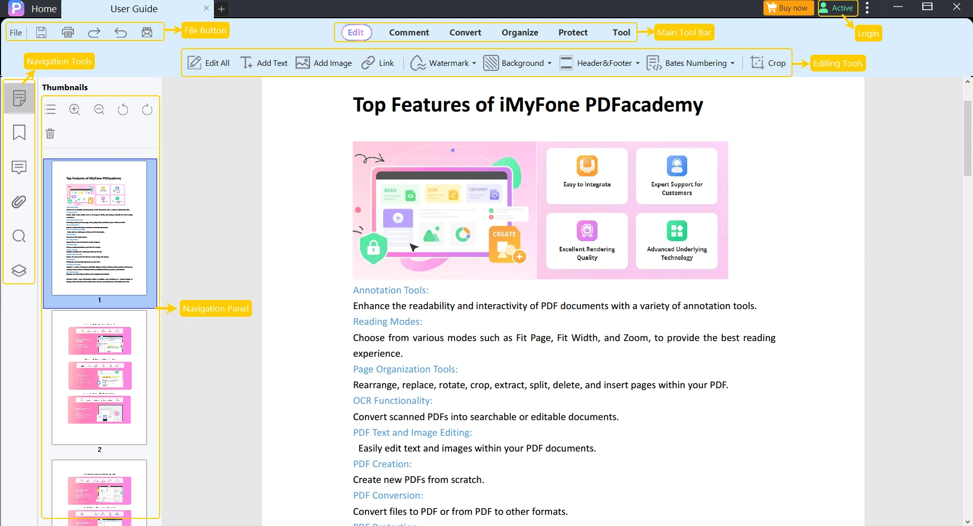Click the 'OCR Functionality:' heading
Image resolution: width=973 pixels, height=526 pixels.
[393, 401]
